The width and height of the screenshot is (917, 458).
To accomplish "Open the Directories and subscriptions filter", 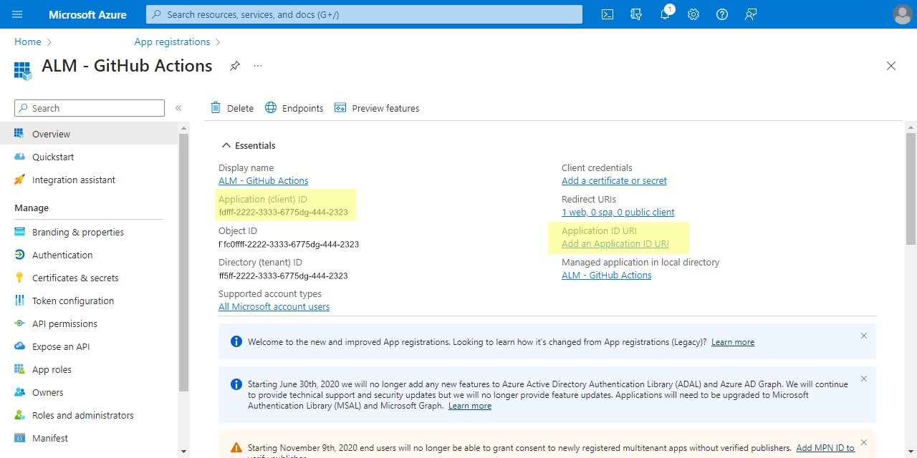I will pyautogui.click(x=635, y=14).
